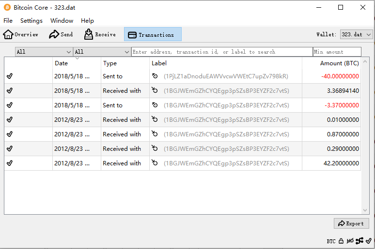Open the Settings menu
Viewport: 375px width, 249px height.
point(31,21)
